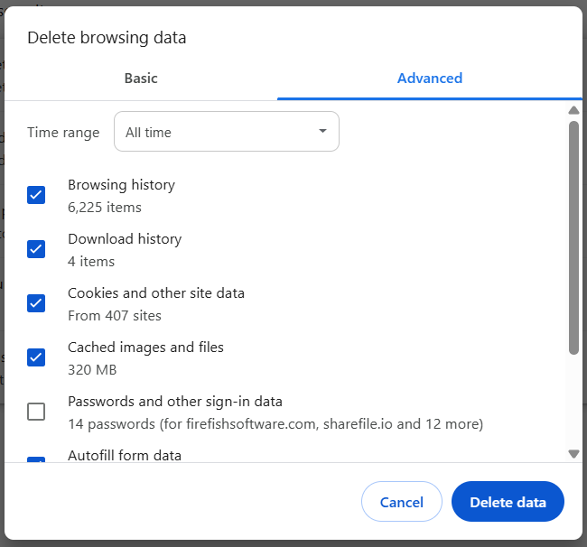The height and width of the screenshot is (547, 587).
Task: Click the 14 passwords description text
Action: [x=275, y=424]
